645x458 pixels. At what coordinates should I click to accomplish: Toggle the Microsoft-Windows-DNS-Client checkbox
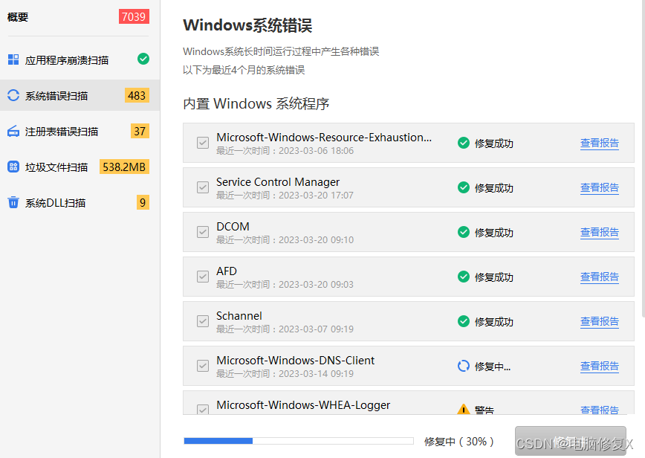[x=203, y=366]
